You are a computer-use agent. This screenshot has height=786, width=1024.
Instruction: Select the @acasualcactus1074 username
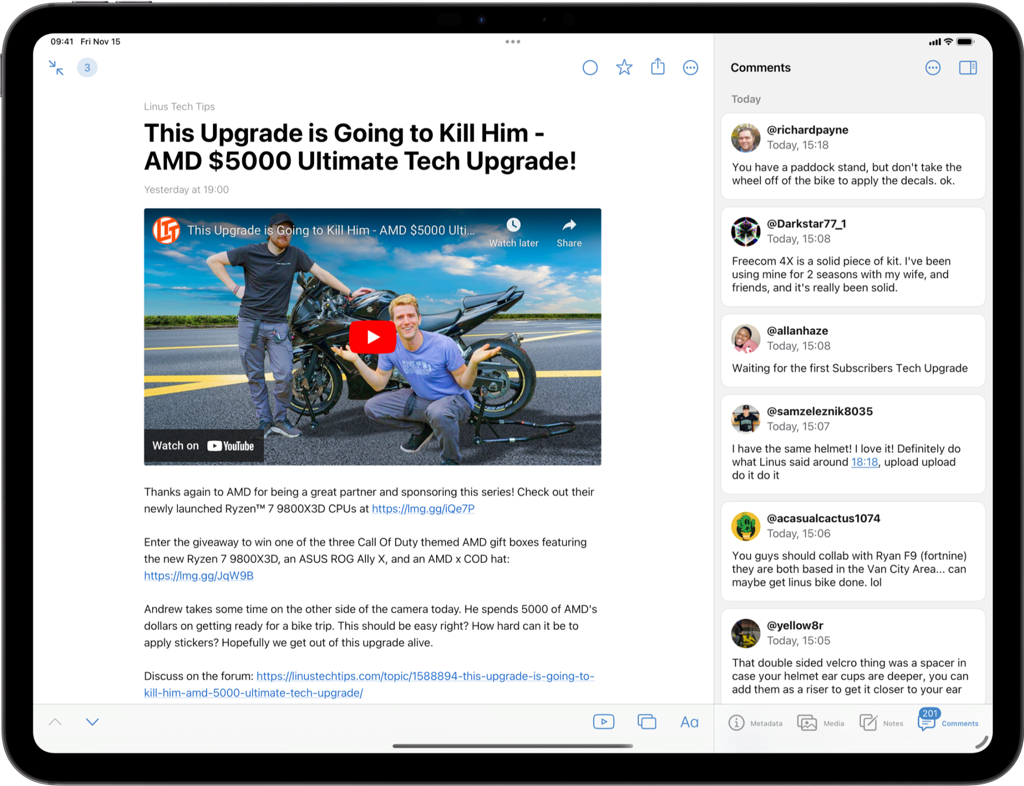823,518
